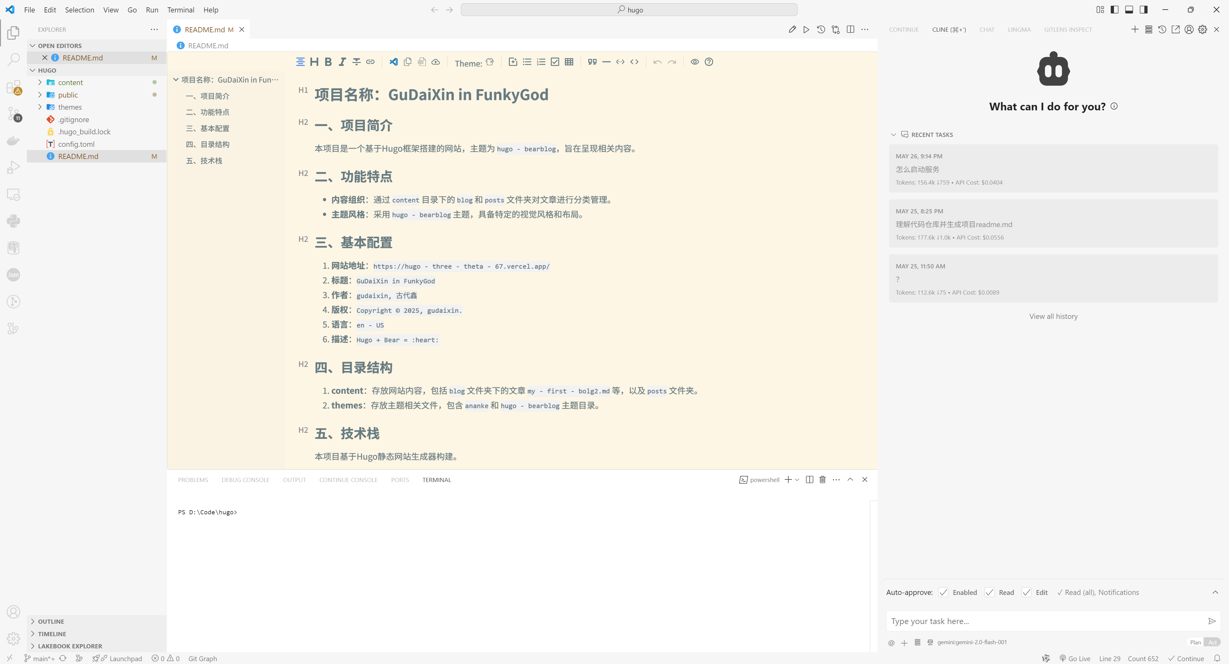Viewport: 1229px width, 664px height.
Task: Open Json view in activity bar
Action: click(13, 275)
